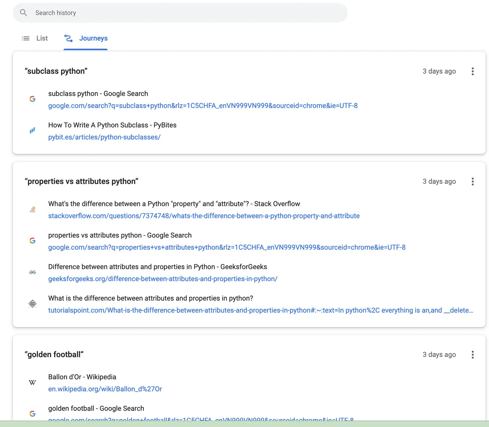Open the tutorialspoint.com URL link

tap(261, 310)
